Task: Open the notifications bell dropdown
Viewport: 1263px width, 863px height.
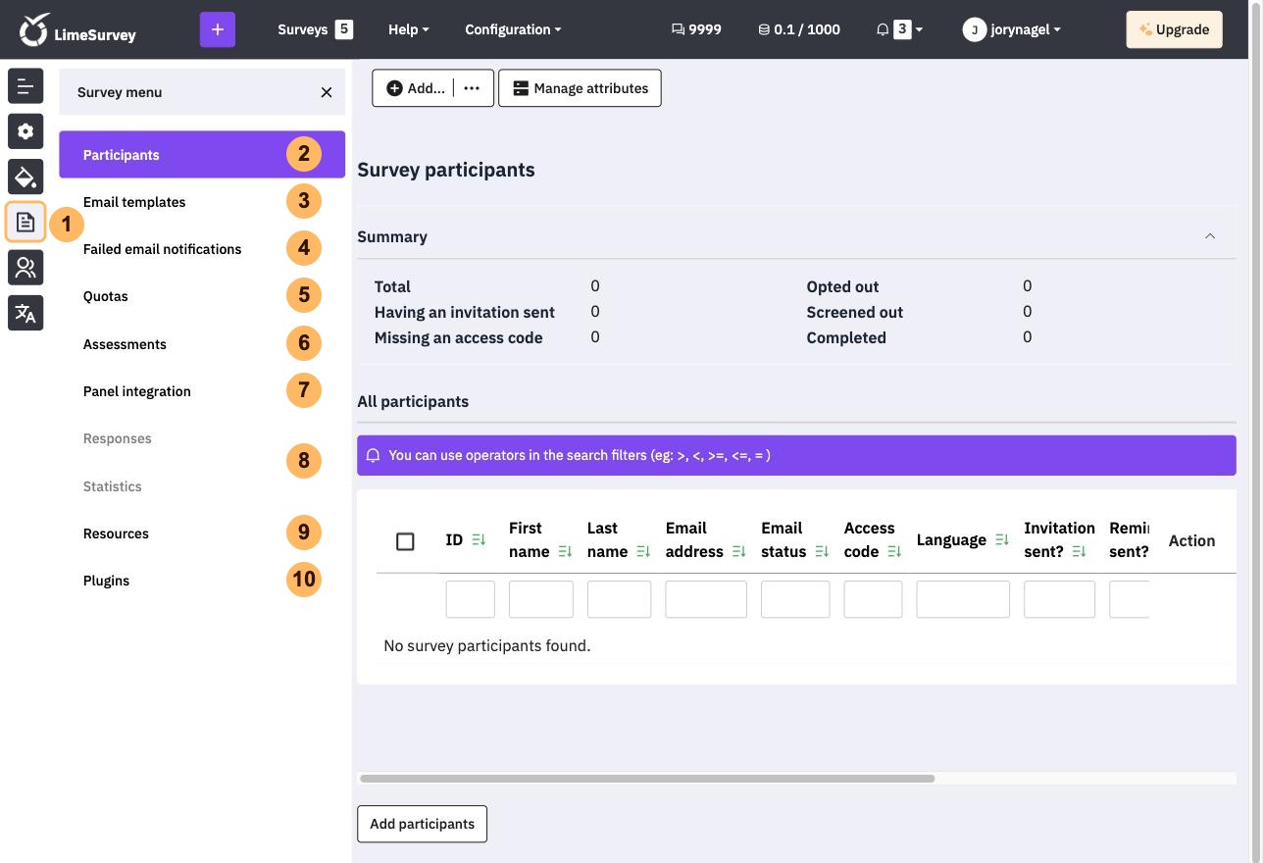Action: 899,29
